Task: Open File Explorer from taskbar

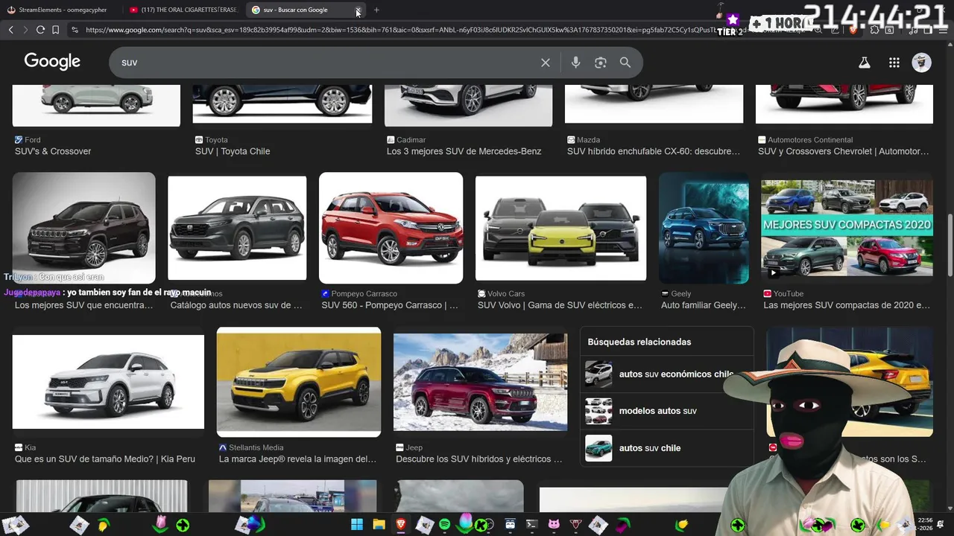Action: pos(379,525)
